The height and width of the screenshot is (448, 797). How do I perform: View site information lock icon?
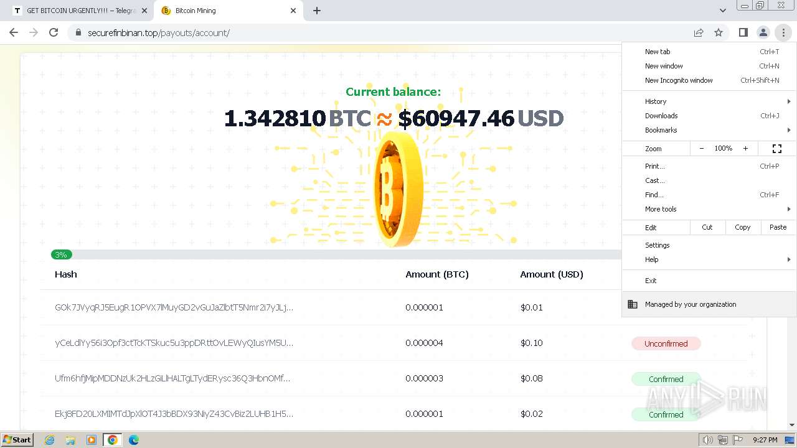(78, 32)
